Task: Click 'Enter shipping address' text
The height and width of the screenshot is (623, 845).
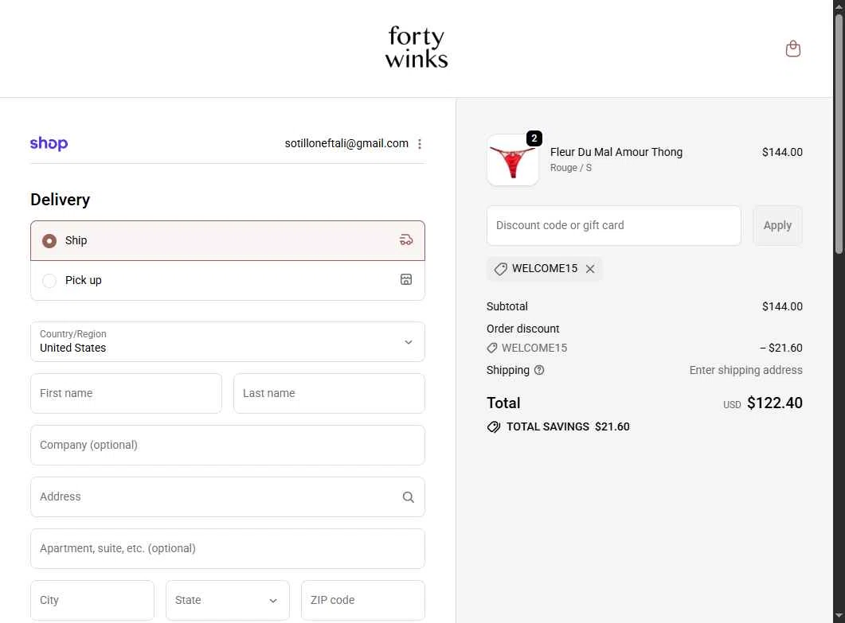Action: (x=745, y=371)
